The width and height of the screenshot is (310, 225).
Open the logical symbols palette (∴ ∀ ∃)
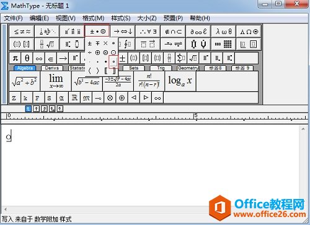(148, 32)
